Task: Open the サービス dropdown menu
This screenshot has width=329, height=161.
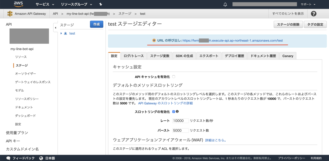Action: coord(45,4)
